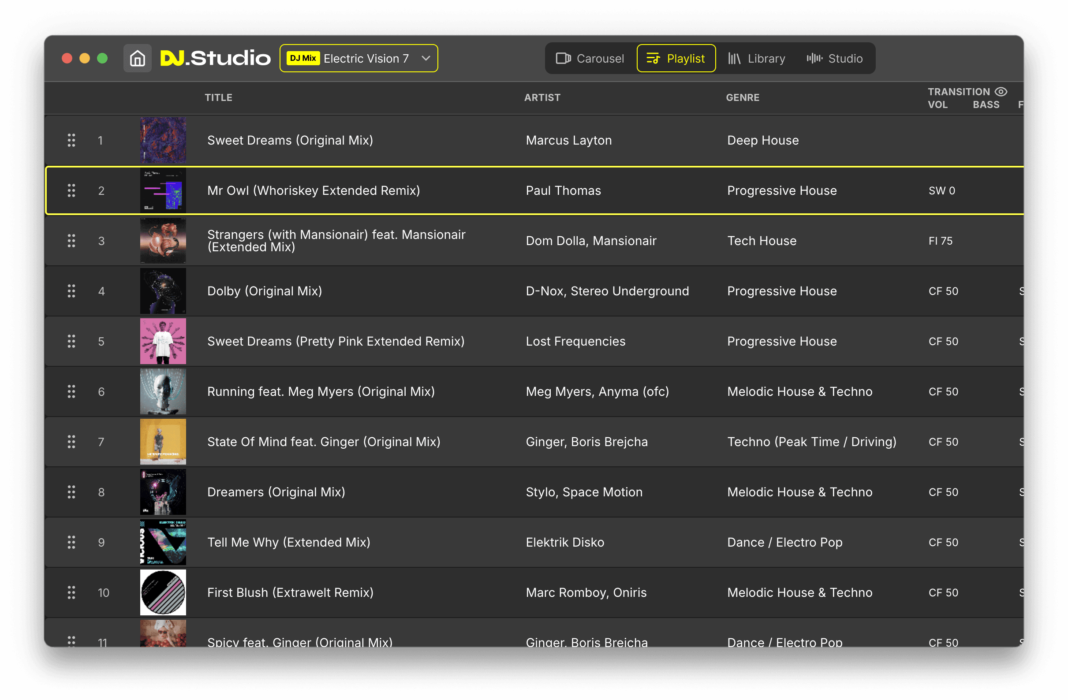
Task: Click the drag handle of First Blush row
Action: 71,593
